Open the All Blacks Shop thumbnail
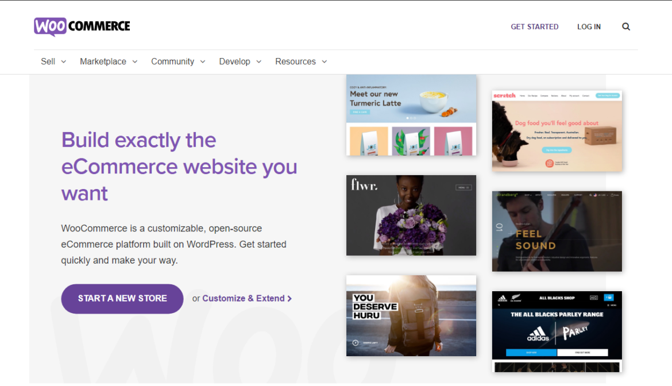Viewport: 672px width, 386px height. (x=557, y=331)
